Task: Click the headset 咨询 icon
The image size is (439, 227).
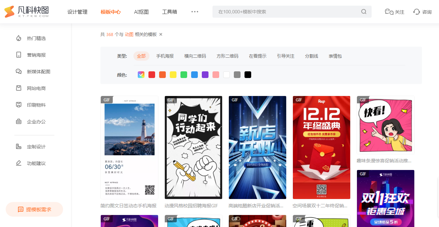Action: pos(416,12)
